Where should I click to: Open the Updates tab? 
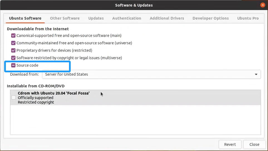pos(96,18)
